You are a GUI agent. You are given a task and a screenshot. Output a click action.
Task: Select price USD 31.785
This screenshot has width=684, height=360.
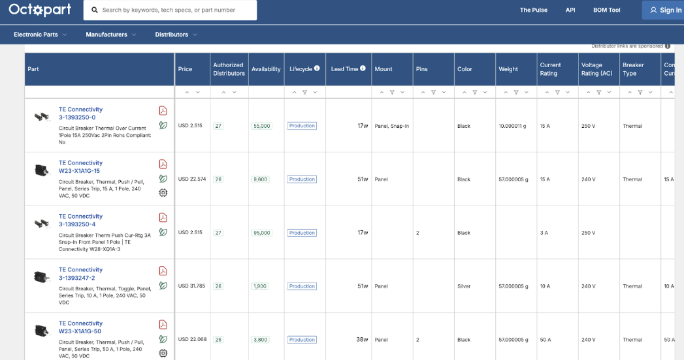coord(191,286)
